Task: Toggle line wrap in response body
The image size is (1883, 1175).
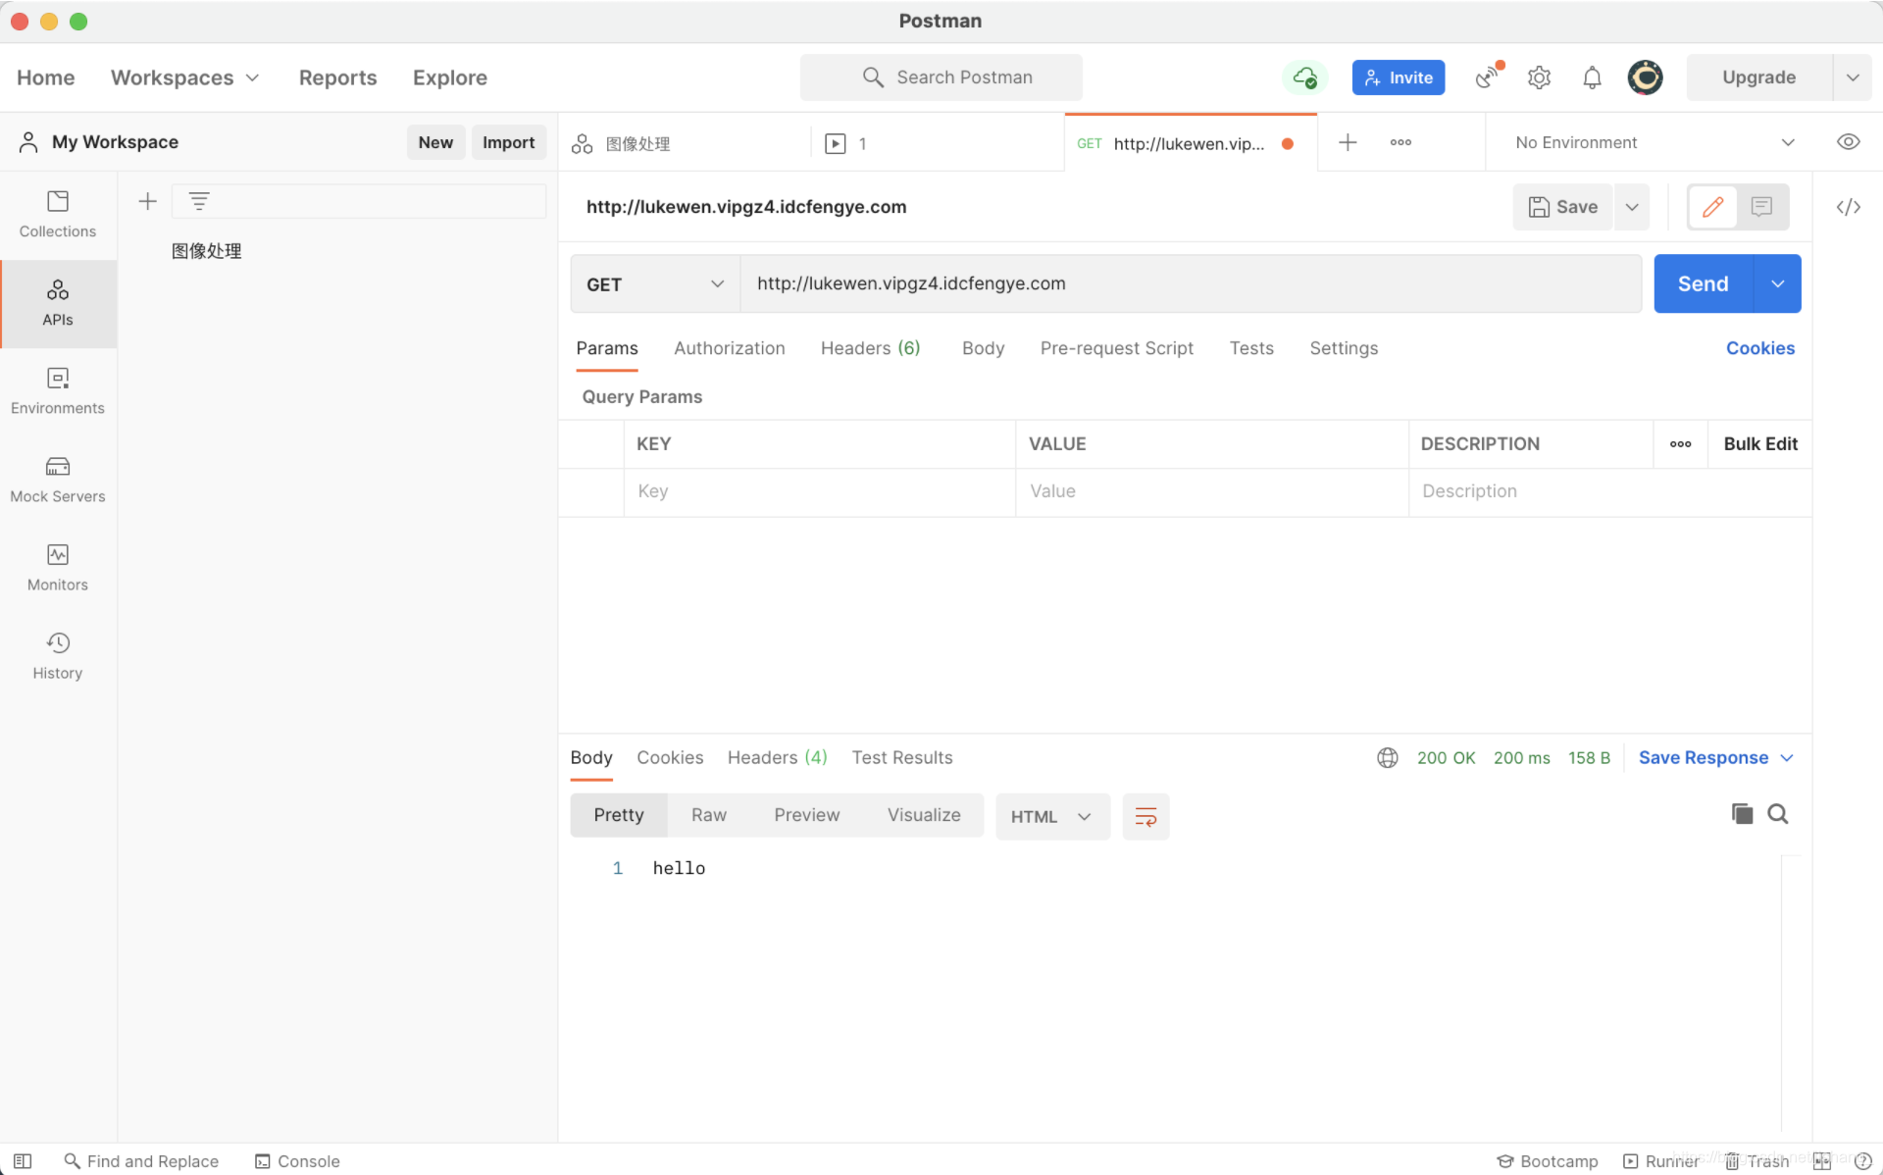Action: (x=1145, y=816)
